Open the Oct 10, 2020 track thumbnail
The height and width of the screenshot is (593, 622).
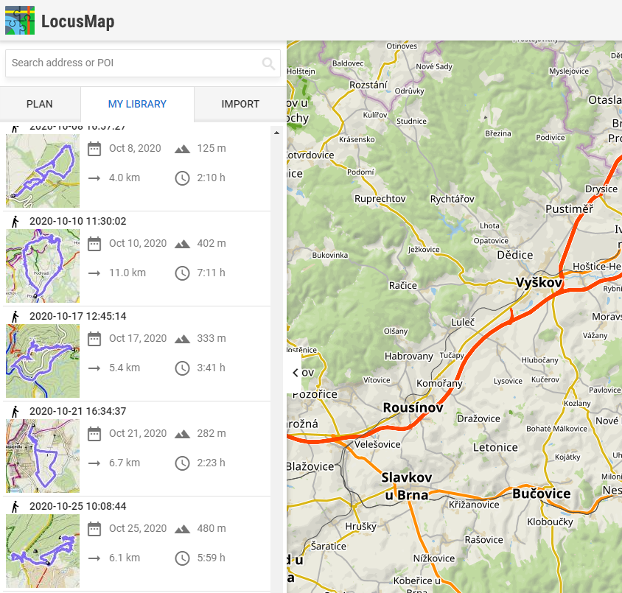43,266
